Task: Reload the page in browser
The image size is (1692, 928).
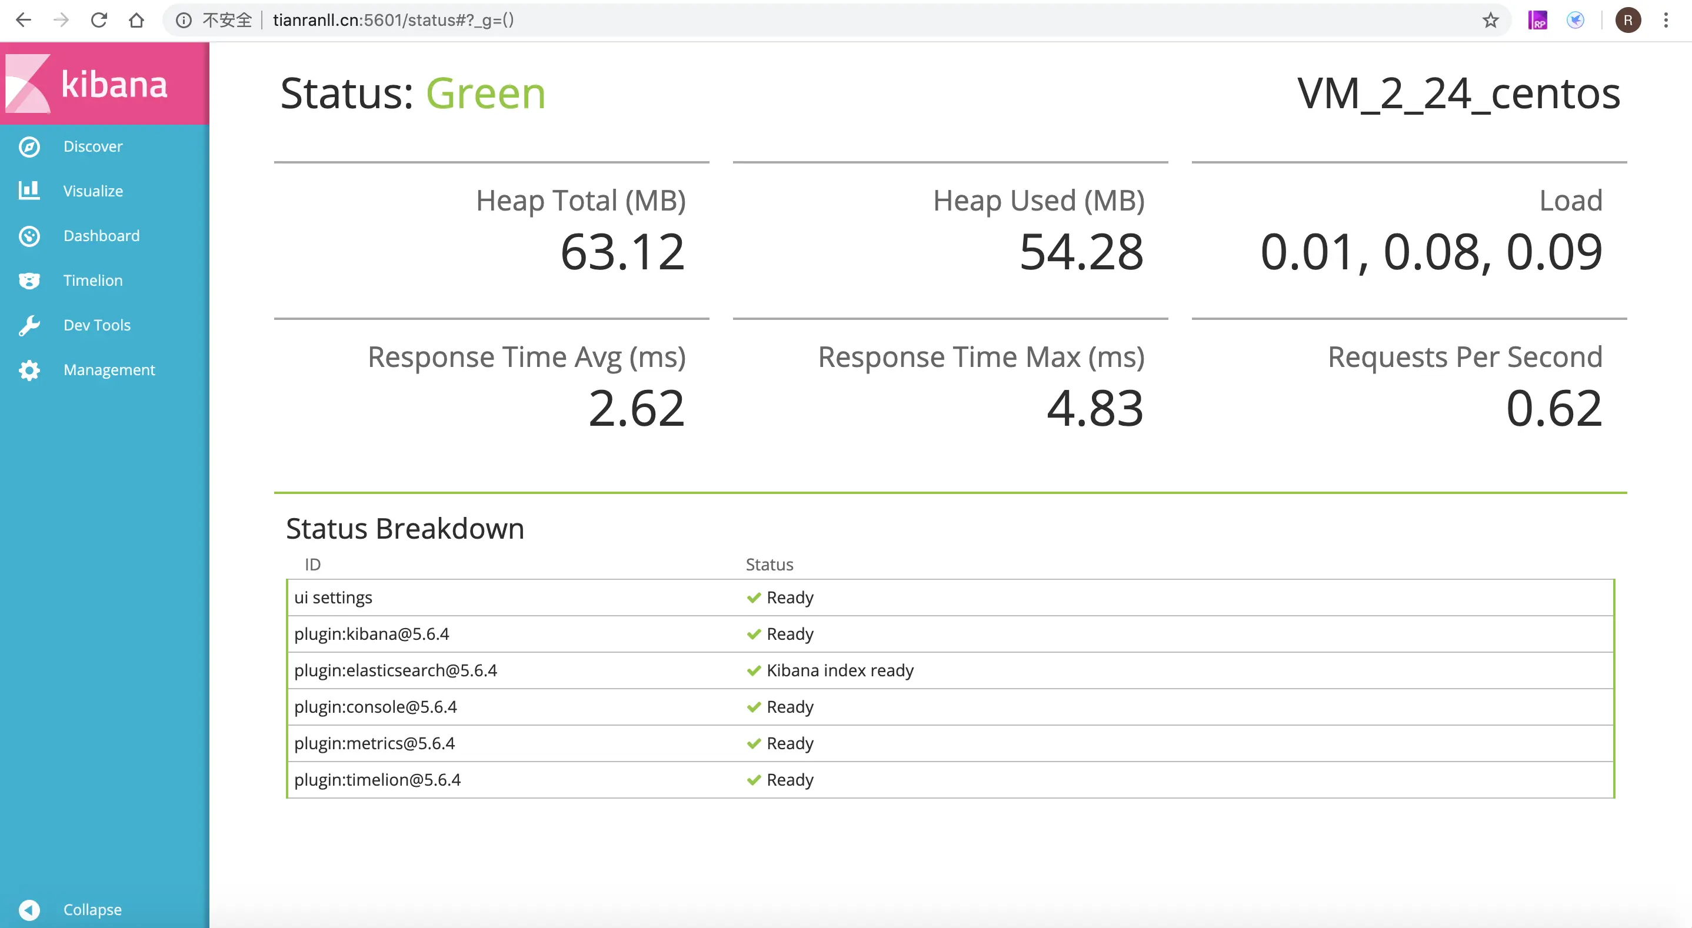Action: [x=98, y=21]
